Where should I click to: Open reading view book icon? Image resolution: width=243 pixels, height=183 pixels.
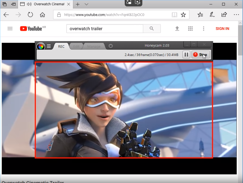(x=174, y=15)
